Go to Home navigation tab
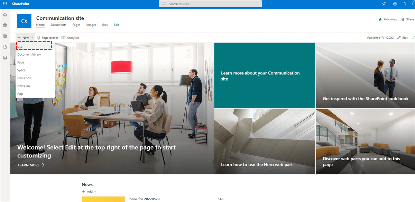 tap(40, 25)
